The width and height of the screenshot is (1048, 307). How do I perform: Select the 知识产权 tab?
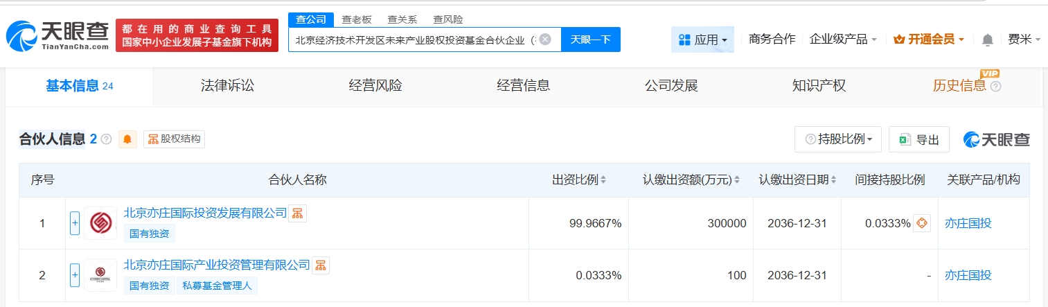pos(819,87)
